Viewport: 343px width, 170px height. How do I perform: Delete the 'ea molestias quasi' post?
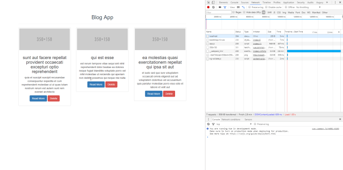point(169,94)
